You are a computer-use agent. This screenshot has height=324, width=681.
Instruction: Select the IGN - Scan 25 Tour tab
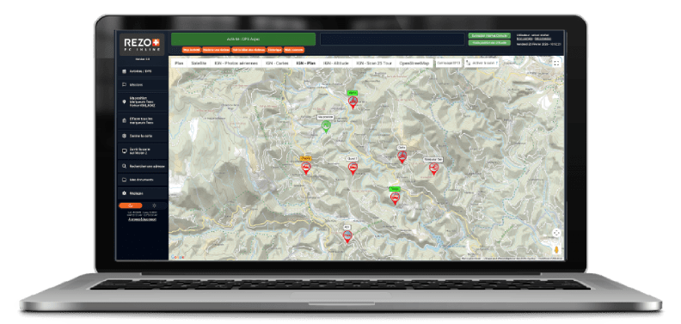[374, 64]
